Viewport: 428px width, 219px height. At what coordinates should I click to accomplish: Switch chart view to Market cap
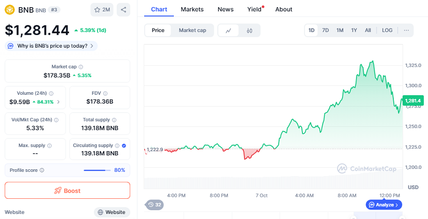pos(192,31)
